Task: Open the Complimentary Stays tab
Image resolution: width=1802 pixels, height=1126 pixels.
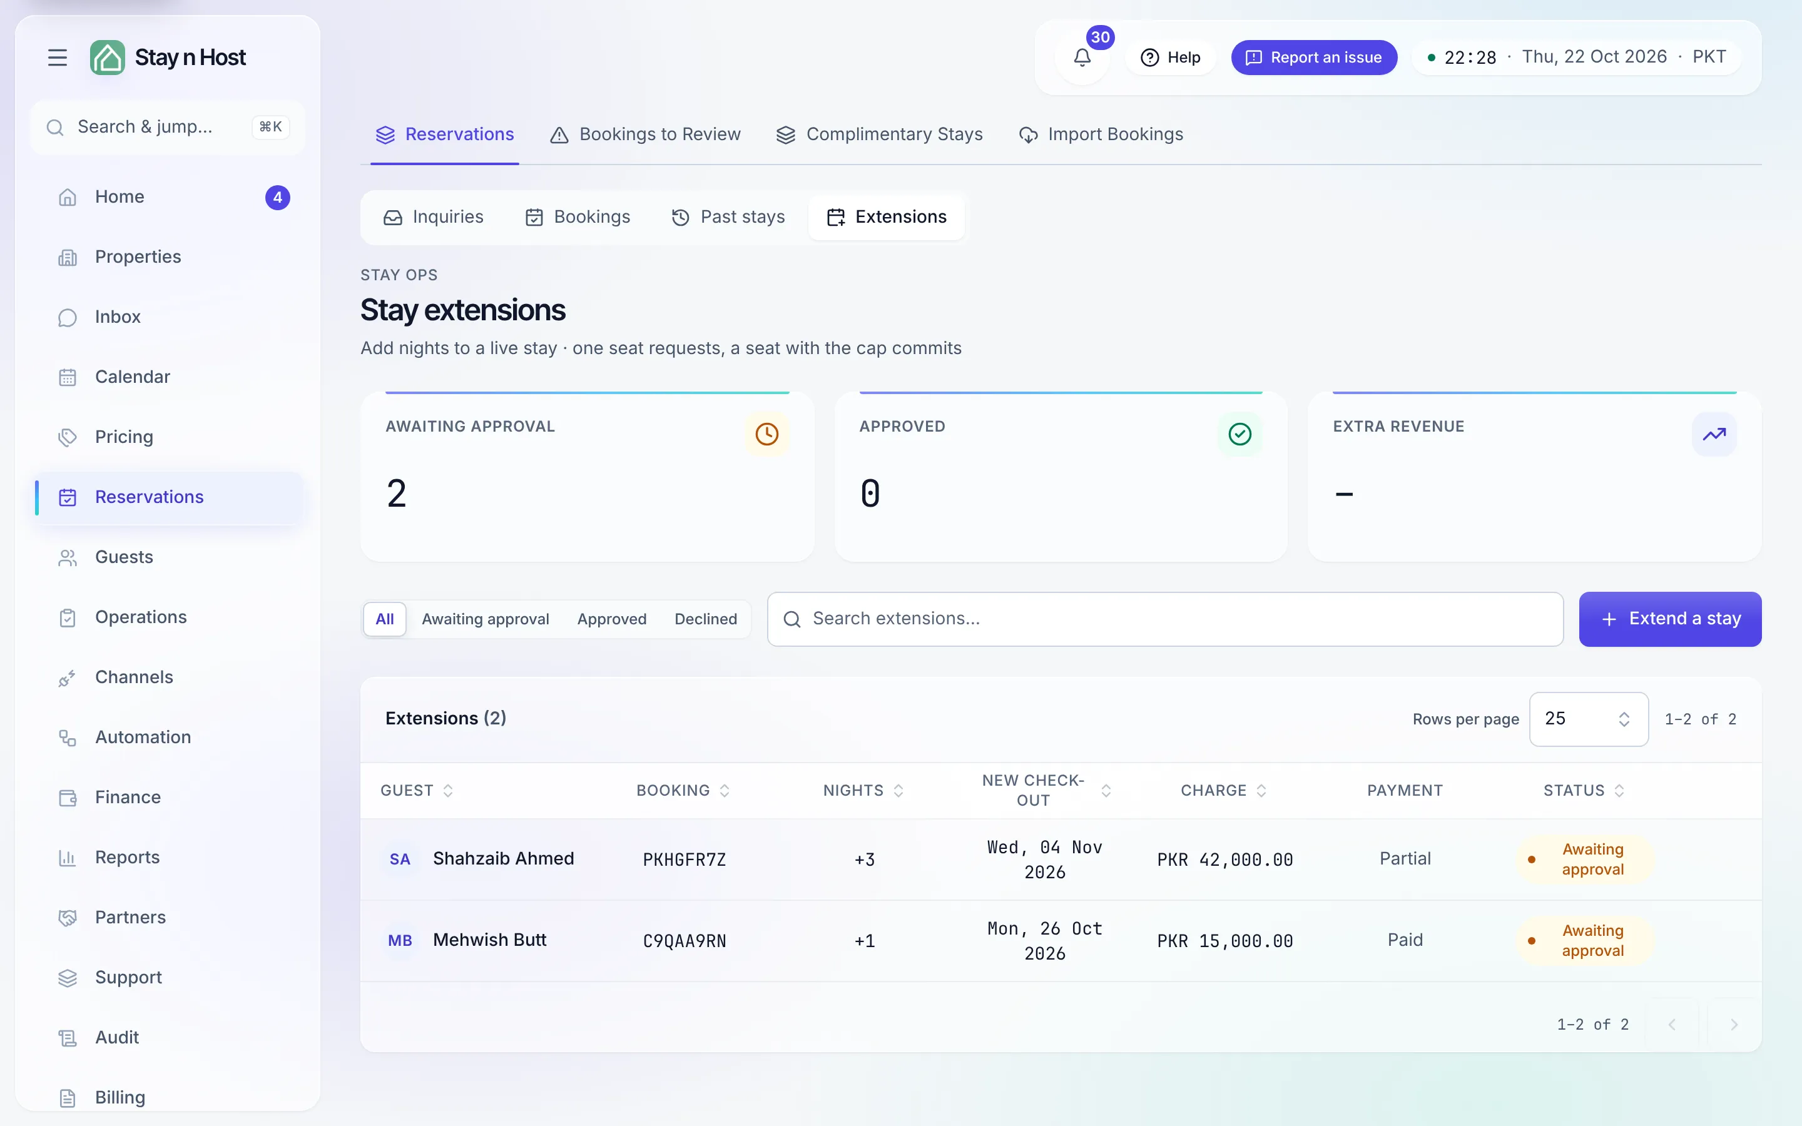Action: 879,134
